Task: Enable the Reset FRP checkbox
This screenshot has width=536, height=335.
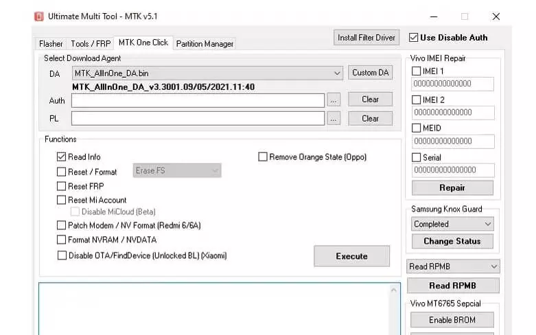Action: tap(61, 186)
